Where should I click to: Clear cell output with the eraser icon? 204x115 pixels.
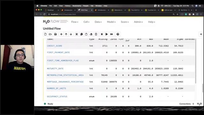[x=91, y=34]
